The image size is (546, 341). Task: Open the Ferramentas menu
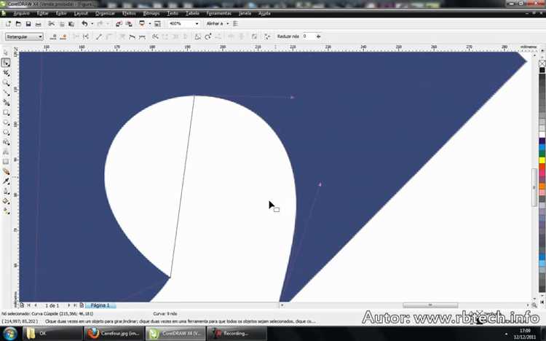(218, 13)
